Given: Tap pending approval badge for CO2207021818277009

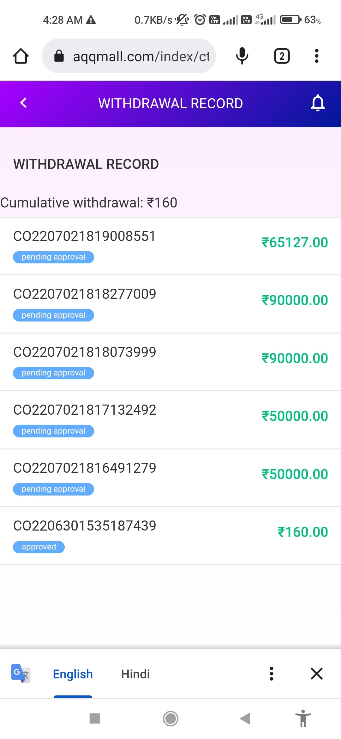Looking at the screenshot, I should click(x=53, y=315).
